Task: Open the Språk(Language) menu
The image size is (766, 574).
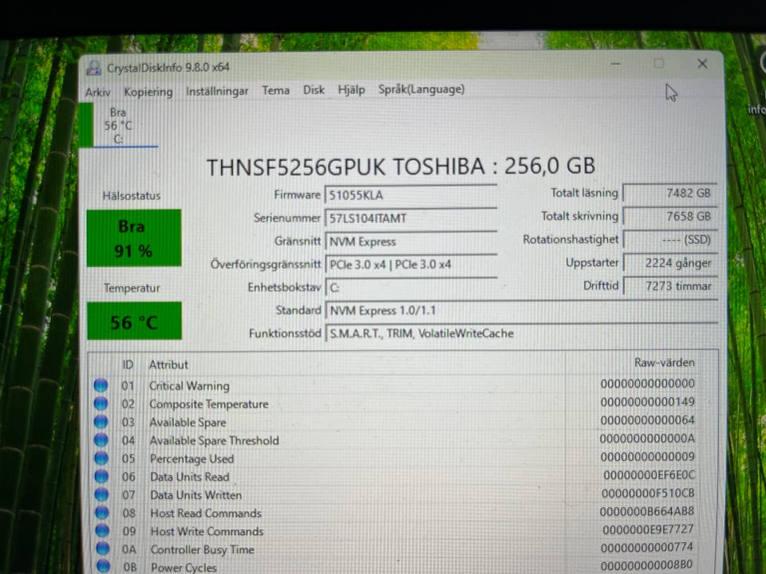Action: [x=421, y=89]
